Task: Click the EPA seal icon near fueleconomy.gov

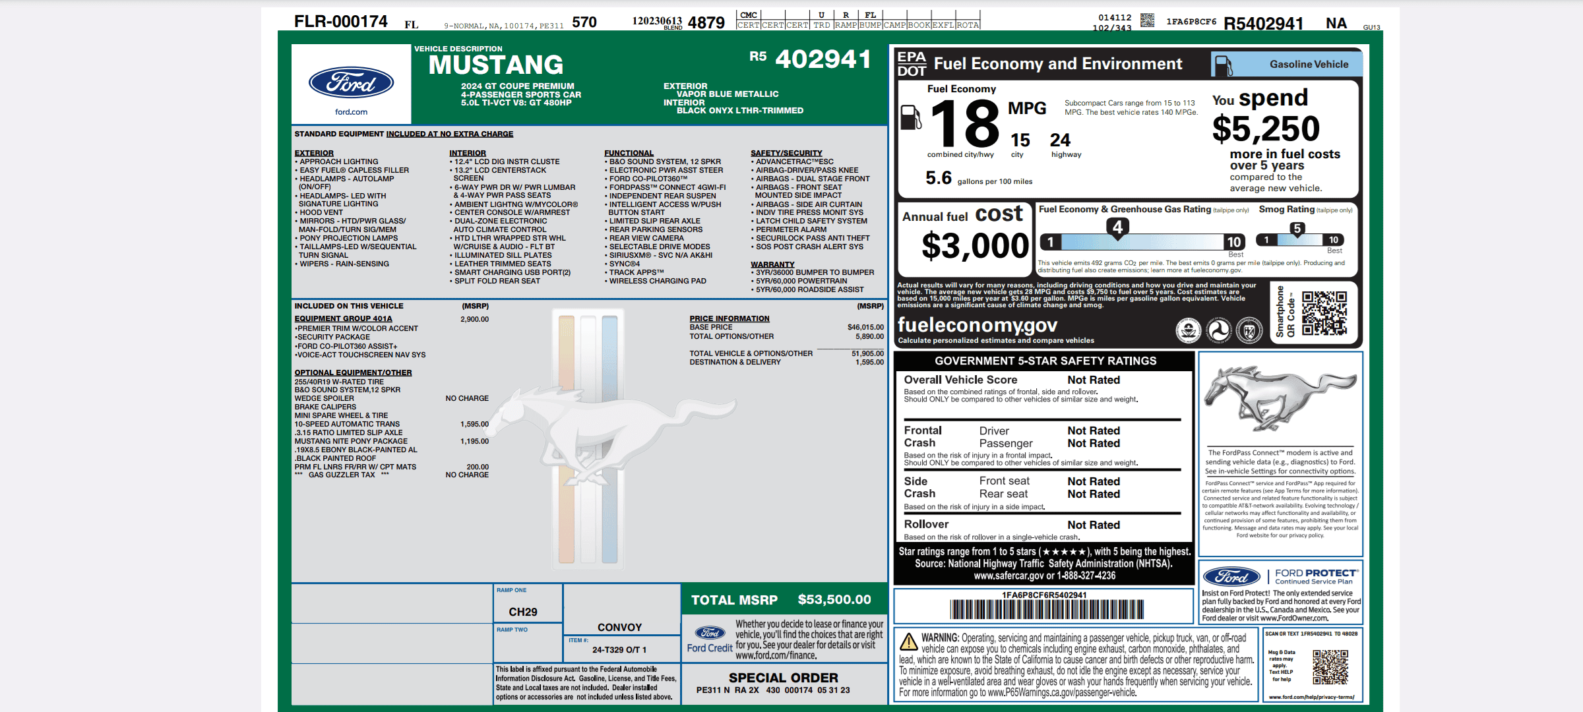Action: (1189, 330)
